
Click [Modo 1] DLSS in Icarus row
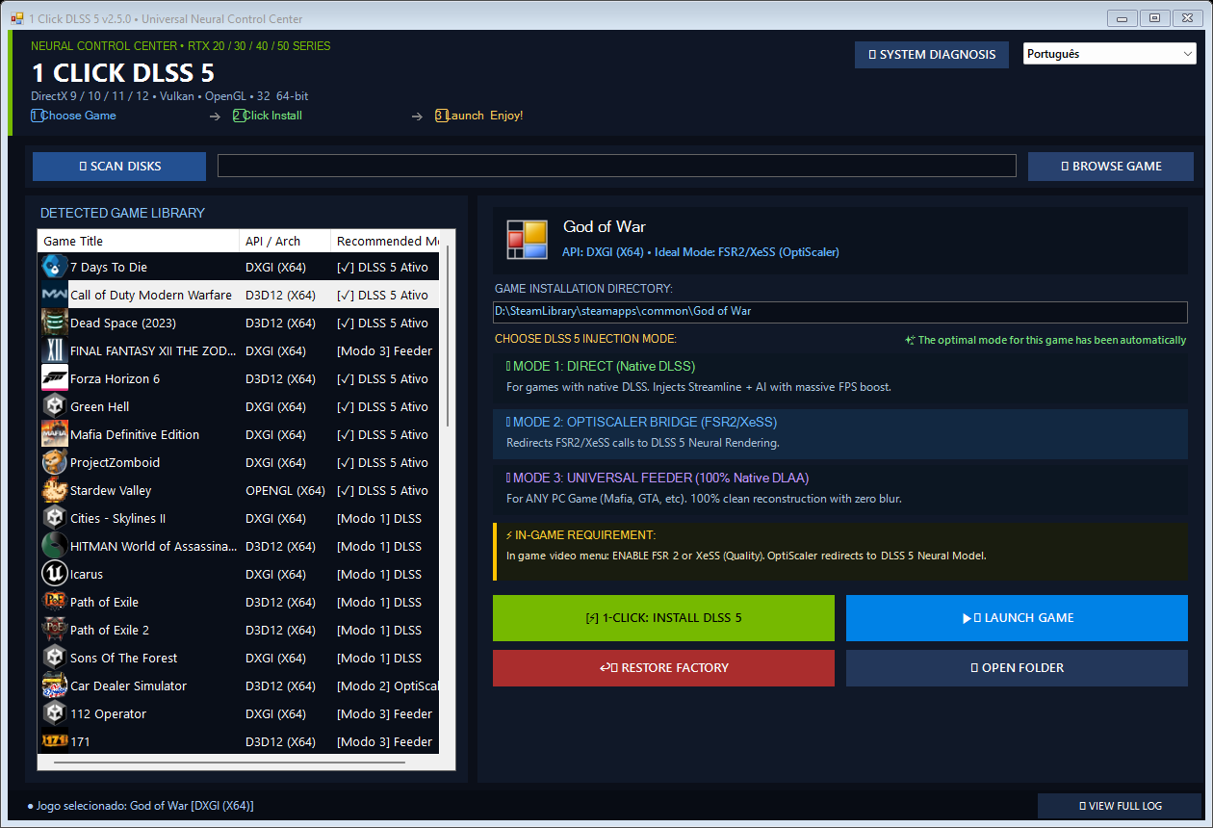[379, 575]
